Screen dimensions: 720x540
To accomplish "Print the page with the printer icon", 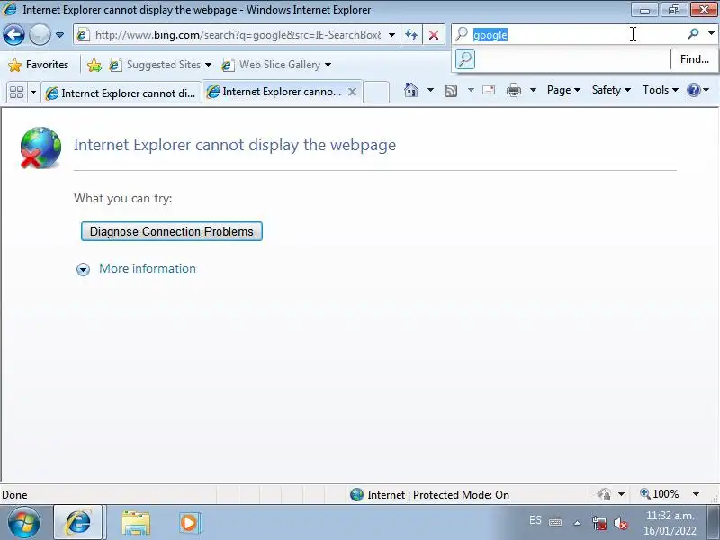I will (513, 90).
